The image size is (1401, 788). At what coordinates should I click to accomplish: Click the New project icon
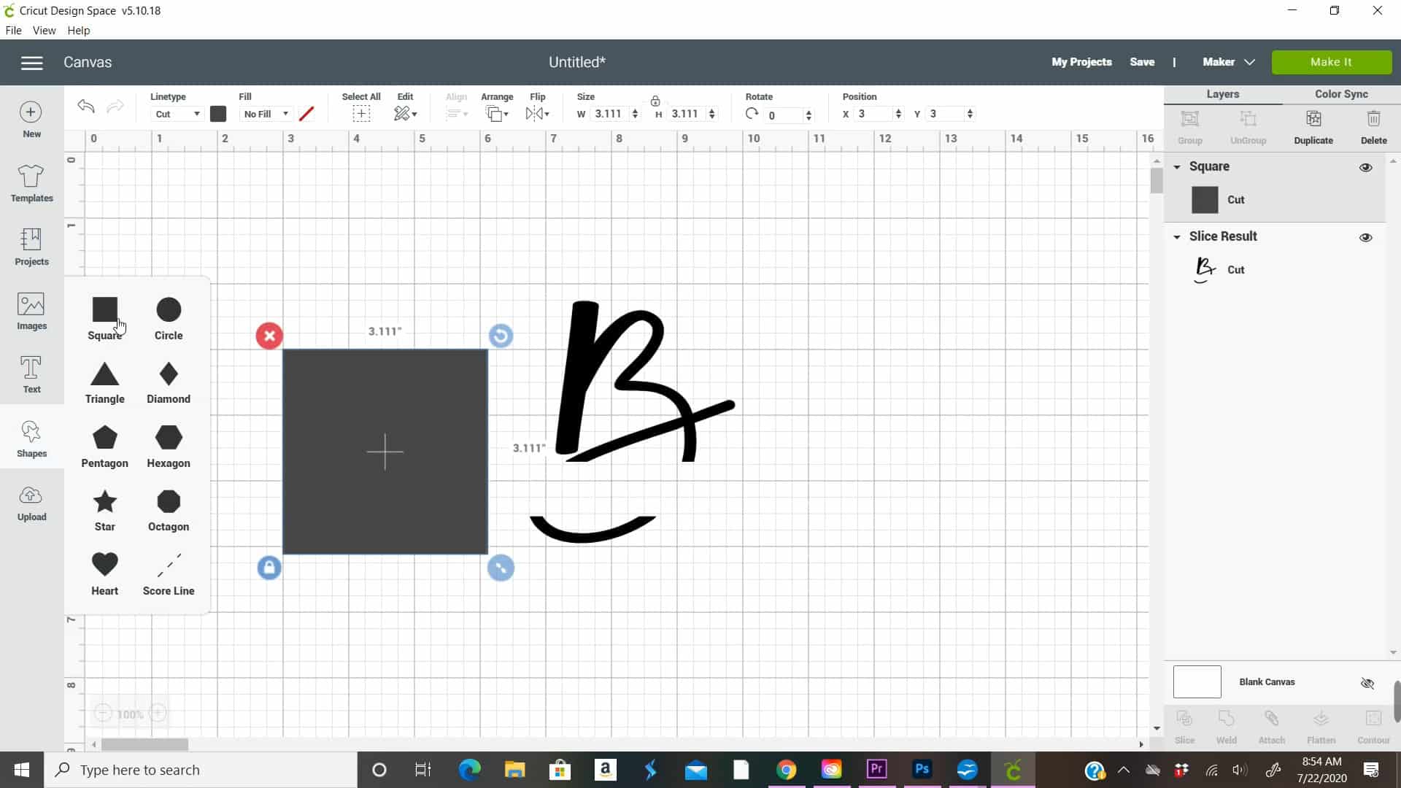tap(31, 120)
